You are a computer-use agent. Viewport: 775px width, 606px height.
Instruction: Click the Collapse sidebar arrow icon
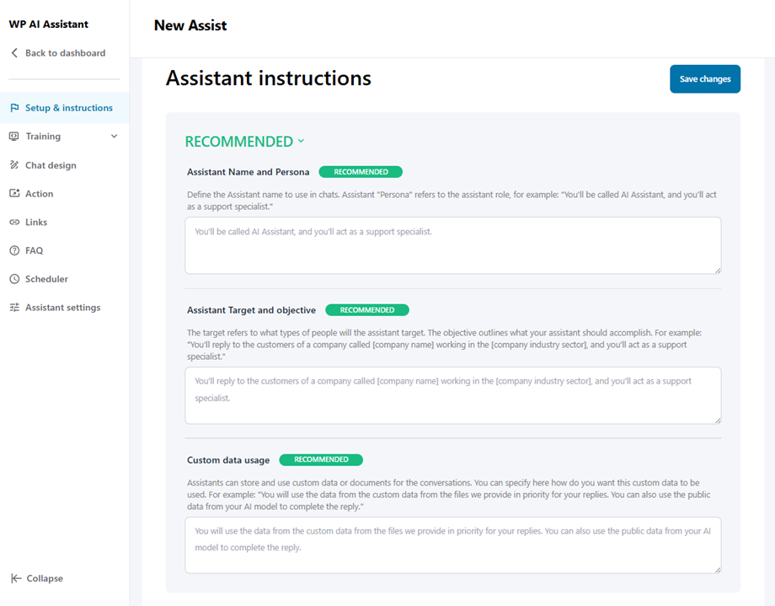tap(15, 578)
